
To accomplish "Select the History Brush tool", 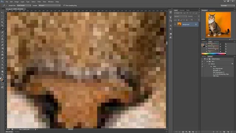I will point(2,42).
